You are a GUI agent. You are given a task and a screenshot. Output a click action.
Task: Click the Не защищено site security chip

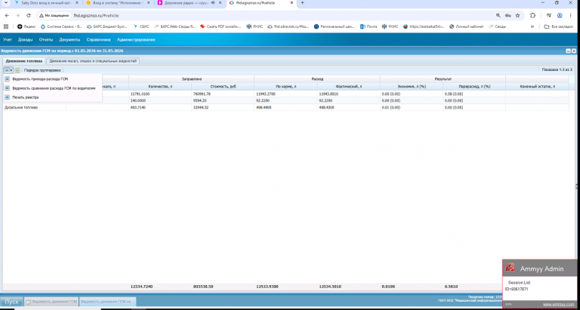coord(54,16)
